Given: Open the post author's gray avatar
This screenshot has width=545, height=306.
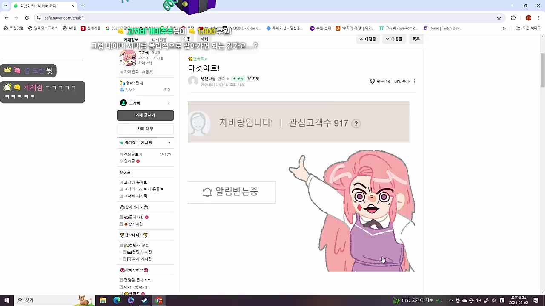Looking at the screenshot, I should point(193,81).
